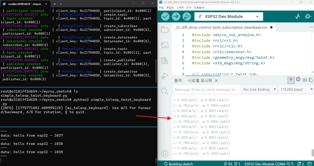The width and height of the screenshot is (314, 166).
Task: Open the Boards Manager sidebar icon
Action: (x=164, y=45)
